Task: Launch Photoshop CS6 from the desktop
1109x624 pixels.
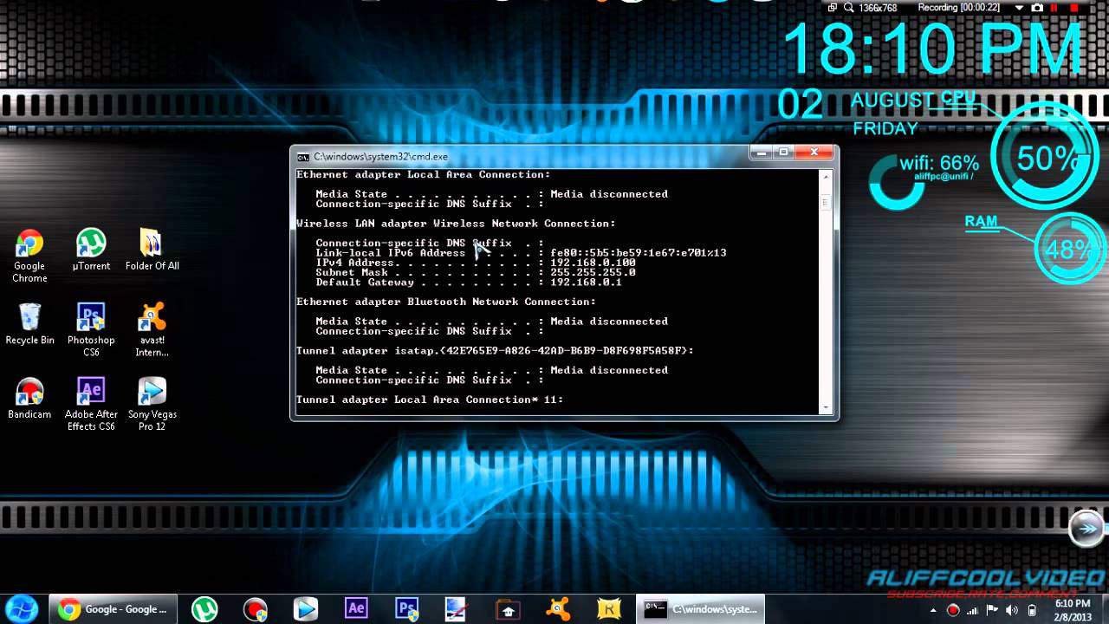Action: [91, 318]
